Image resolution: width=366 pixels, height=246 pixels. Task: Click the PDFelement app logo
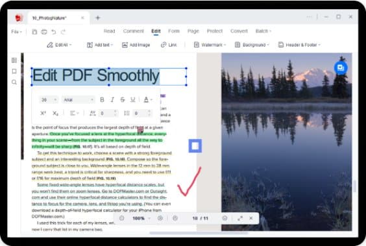[19, 18]
